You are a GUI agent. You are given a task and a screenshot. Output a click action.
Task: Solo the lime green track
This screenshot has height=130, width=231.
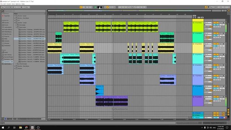[221, 23]
